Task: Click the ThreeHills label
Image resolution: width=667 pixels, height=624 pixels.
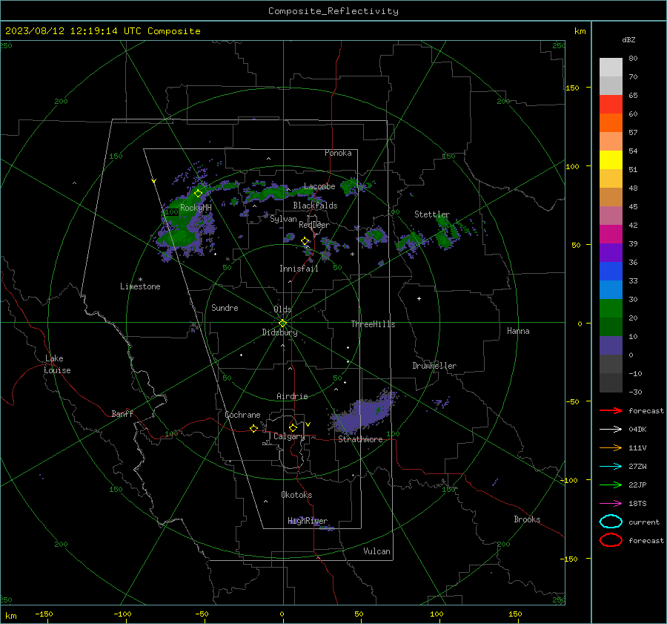Action: point(373,324)
